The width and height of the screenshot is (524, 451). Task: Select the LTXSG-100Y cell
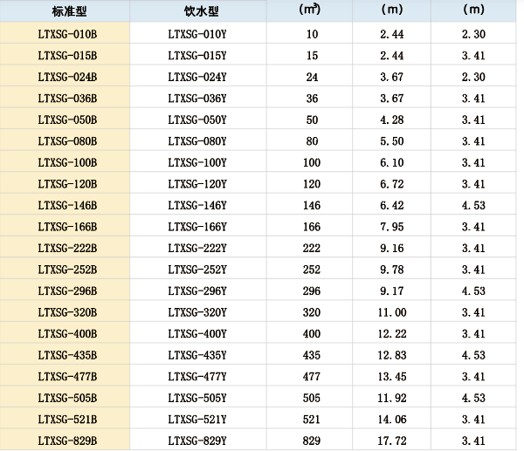tap(197, 162)
